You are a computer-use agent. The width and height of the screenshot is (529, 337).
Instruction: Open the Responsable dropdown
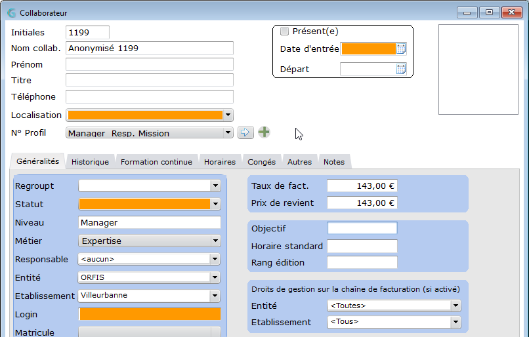[x=215, y=259]
